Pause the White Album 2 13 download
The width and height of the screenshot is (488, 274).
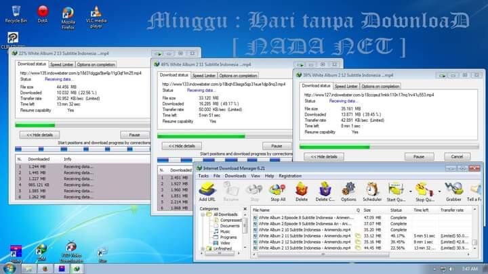(x=134, y=135)
